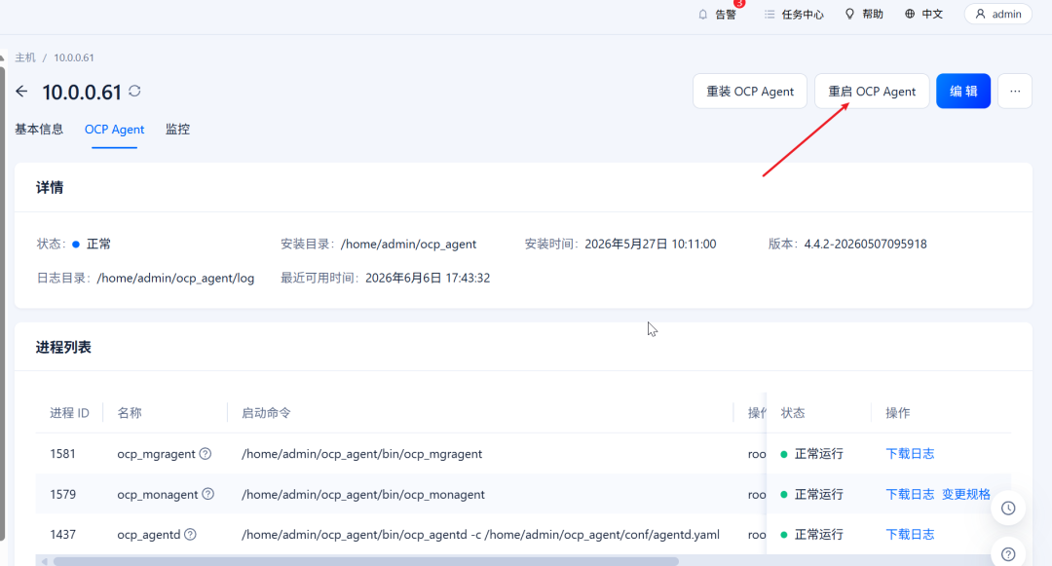This screenshot has width=1052, height=566.
Task: Click the admin user avatar icon
Action: 980,14
